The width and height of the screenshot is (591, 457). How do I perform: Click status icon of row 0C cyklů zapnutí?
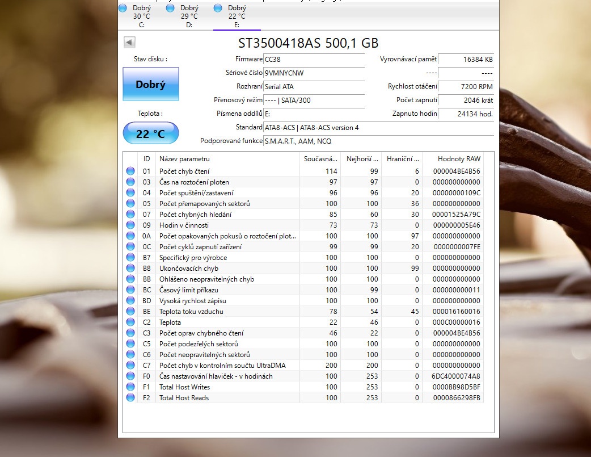(130, 246)
